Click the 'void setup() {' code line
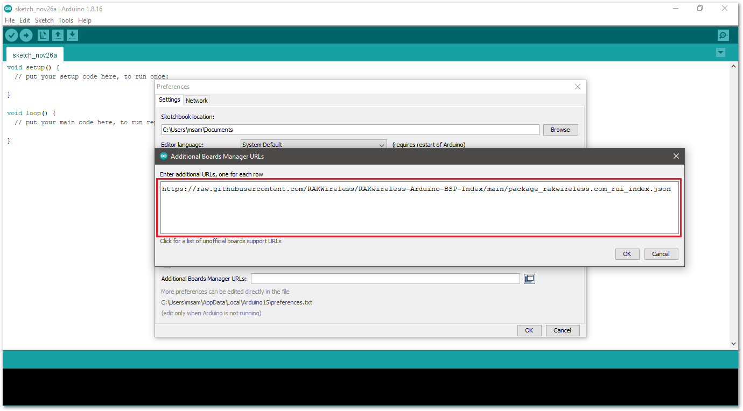Image resolution: width=743 pixels, height=411 pixels. pos(33,68)
